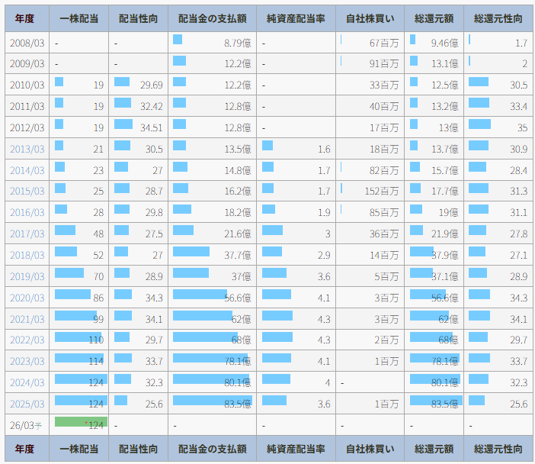Click the top 一株配当 column header
Image resolution: width=535 pixels, height=464 pixels.
[x=79, y=19]
